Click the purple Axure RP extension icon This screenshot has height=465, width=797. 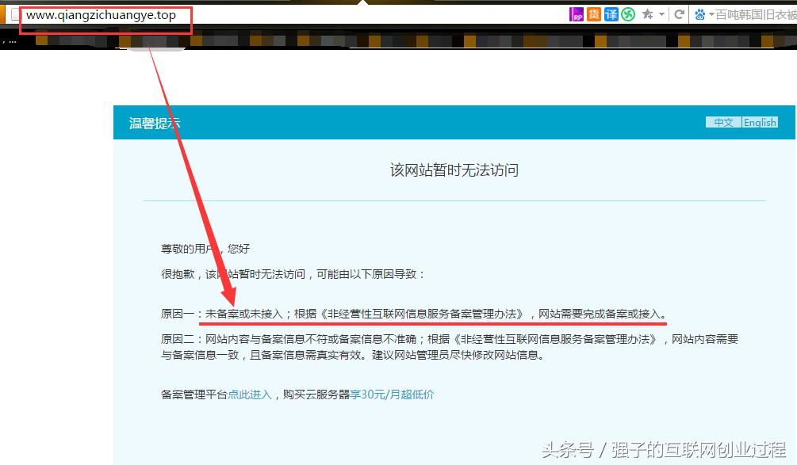click(x=577, y=13)
